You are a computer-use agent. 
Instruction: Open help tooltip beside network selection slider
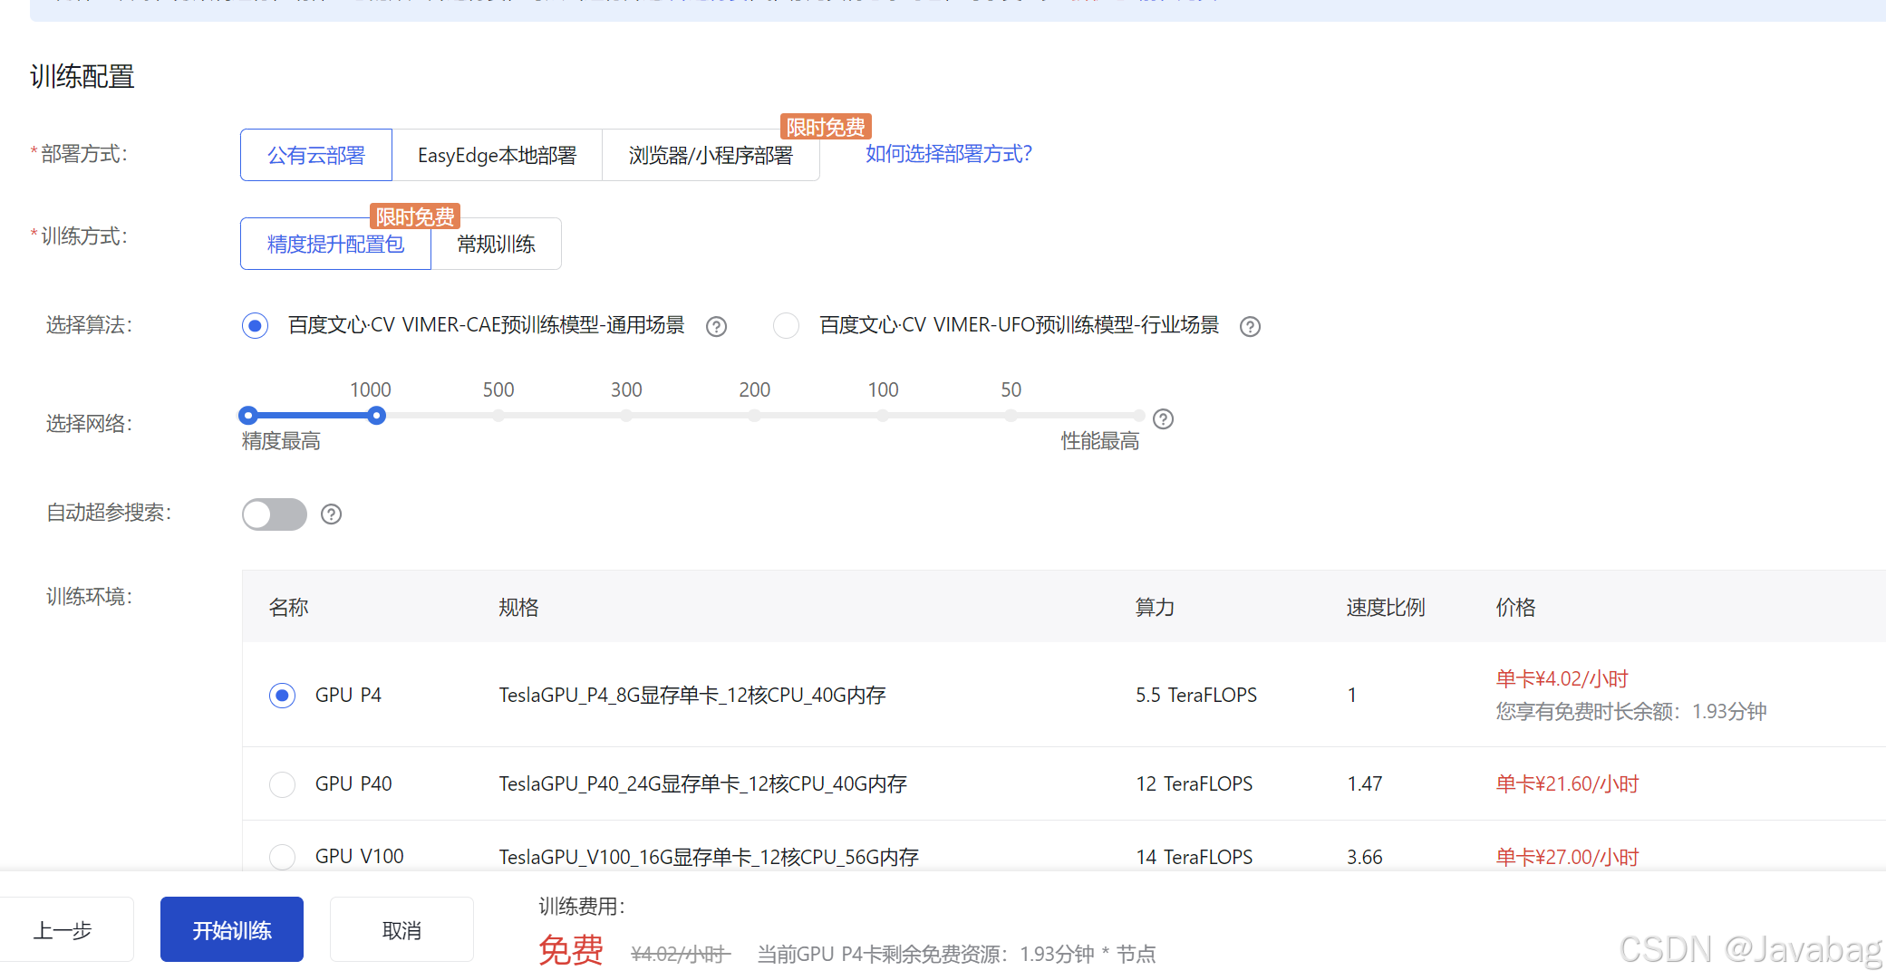tap(1163, 418)
